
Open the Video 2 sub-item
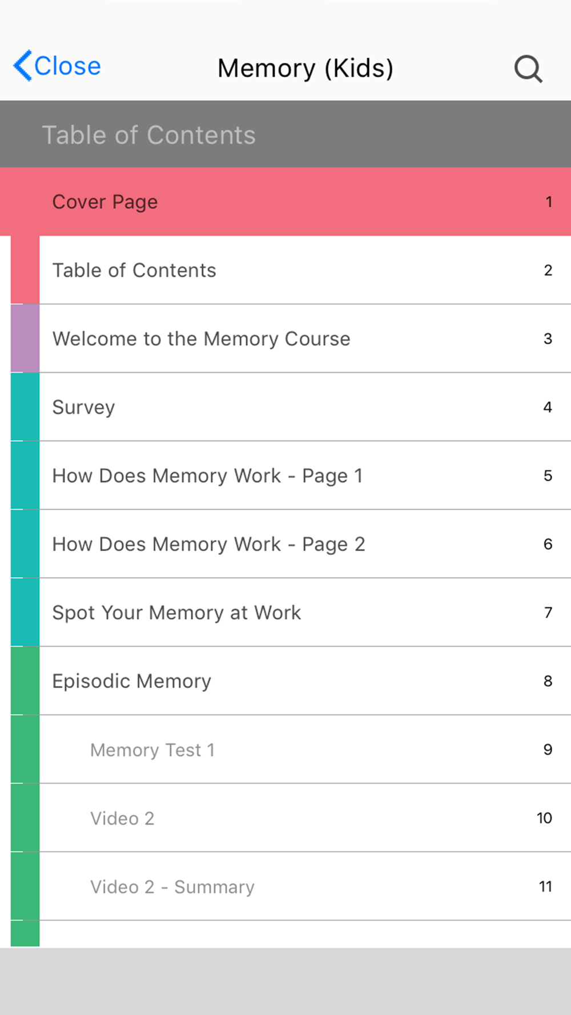[305, 818]
